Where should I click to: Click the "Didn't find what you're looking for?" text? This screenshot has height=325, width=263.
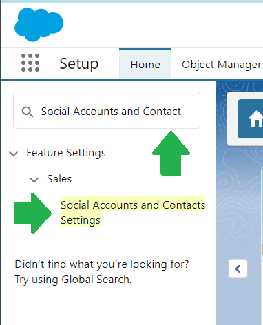[102, 264]
